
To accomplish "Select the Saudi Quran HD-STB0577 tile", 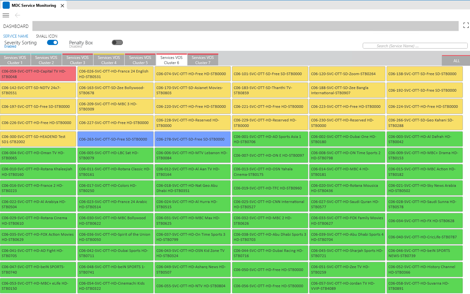I will click(x=347, y=204).
